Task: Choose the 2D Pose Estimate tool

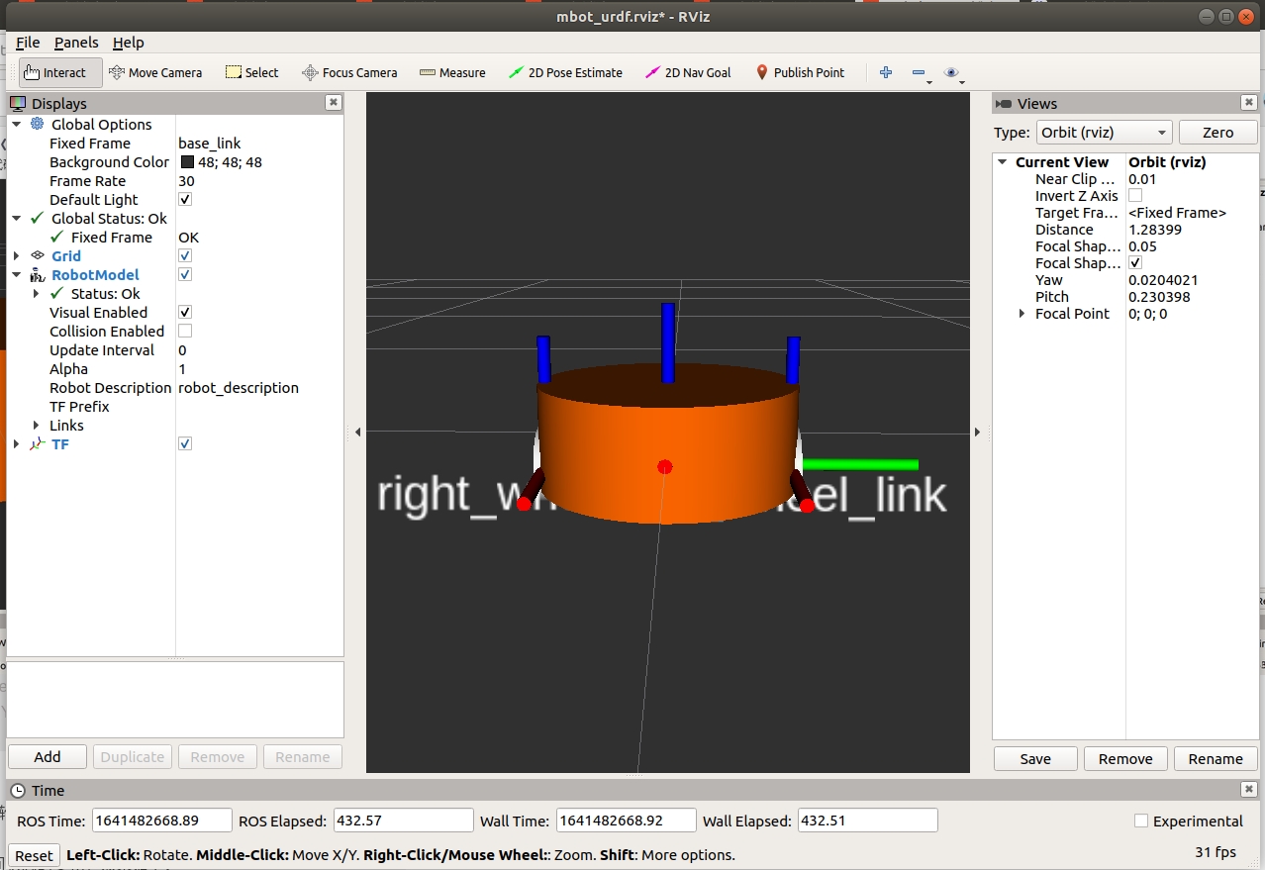Action: point(565,72)
